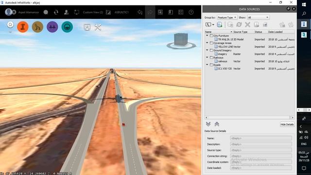Screen dimensions: 311x175
Task: Open the Windows Start button
Action: coord(304,4)
